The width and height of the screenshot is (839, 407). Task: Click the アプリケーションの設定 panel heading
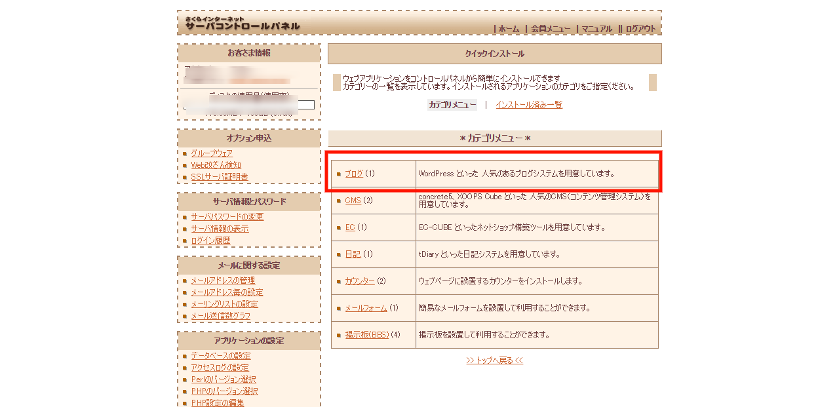tap(249, 341)
